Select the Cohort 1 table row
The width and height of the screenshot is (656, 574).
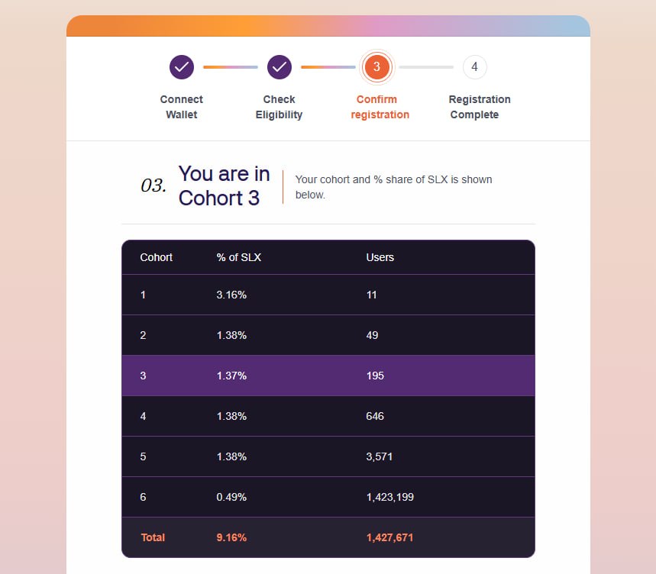tap(328, 295)
